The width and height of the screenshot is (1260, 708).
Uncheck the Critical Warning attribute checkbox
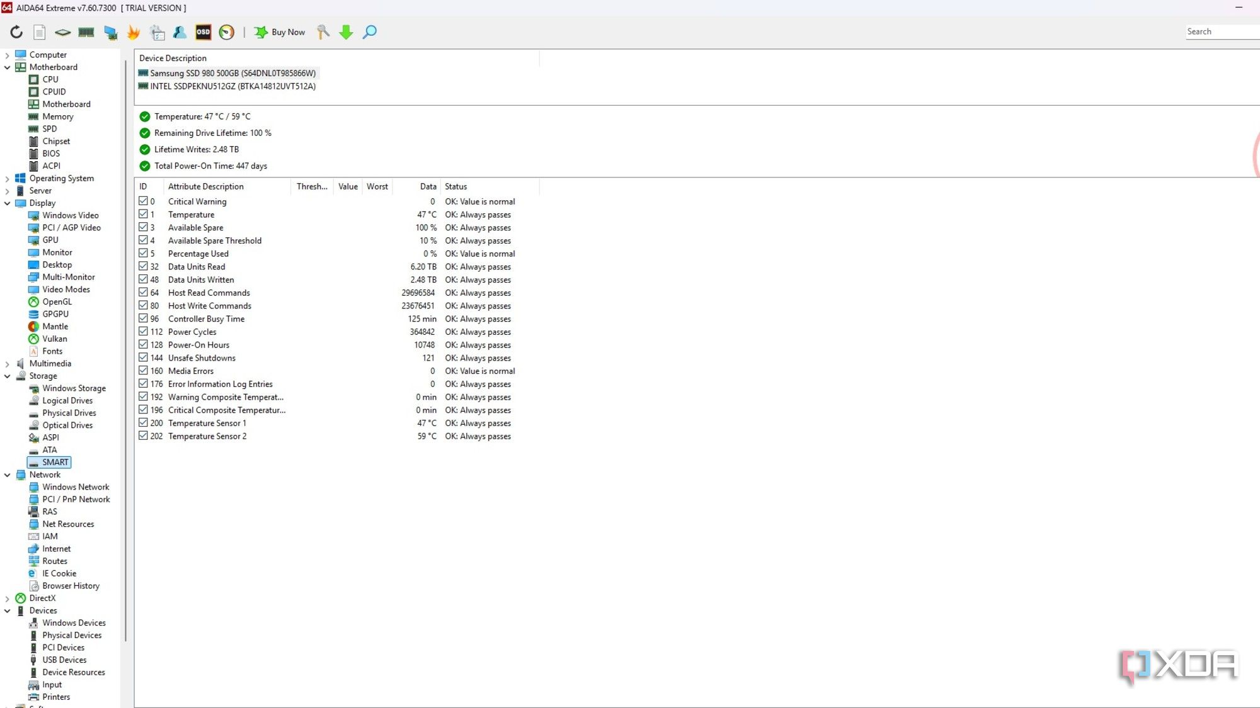[x=143, y=201]
